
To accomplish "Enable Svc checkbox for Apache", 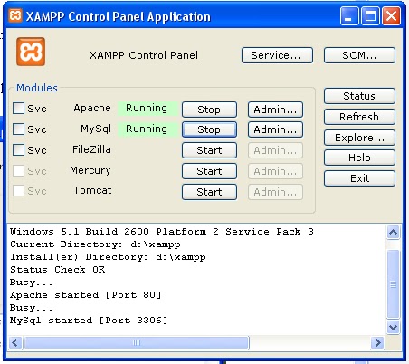I will 19,108.
